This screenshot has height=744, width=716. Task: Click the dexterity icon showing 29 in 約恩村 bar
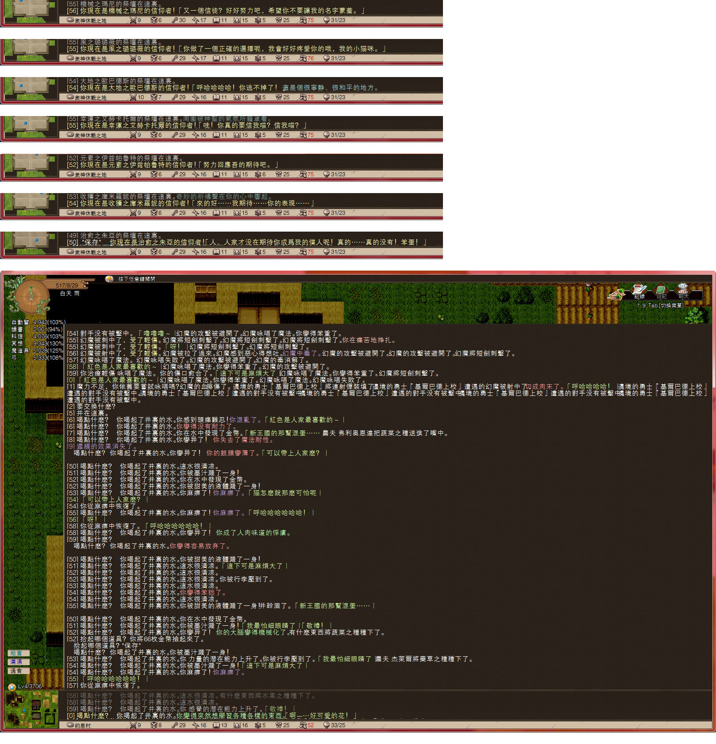(175, 725)
